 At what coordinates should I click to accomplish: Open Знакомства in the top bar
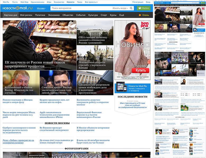point(59,2)
